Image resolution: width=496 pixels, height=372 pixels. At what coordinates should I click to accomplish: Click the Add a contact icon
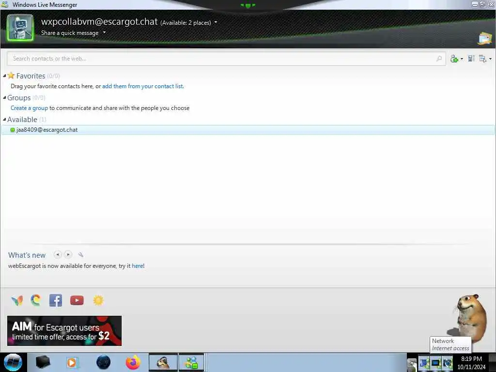click(x=454, y=59)
